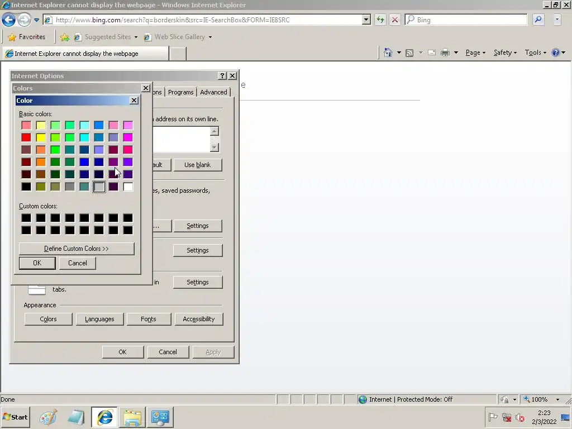Close the Color dialog

coord(134,101)
